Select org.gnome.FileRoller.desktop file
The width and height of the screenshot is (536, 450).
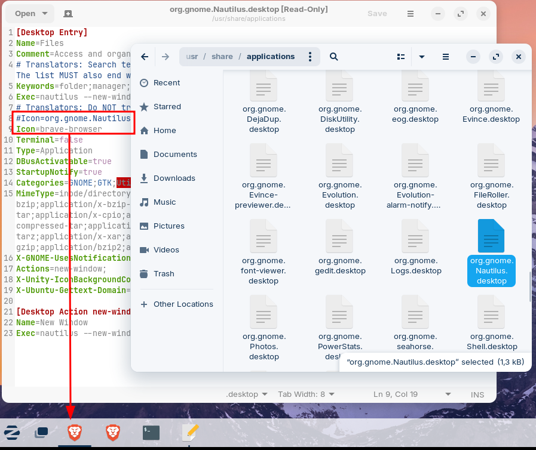(491, 177)
